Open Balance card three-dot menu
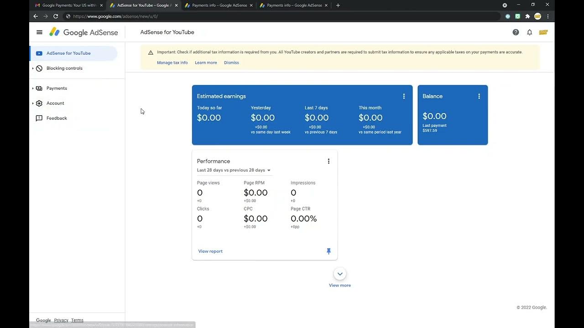 [479, 96]
